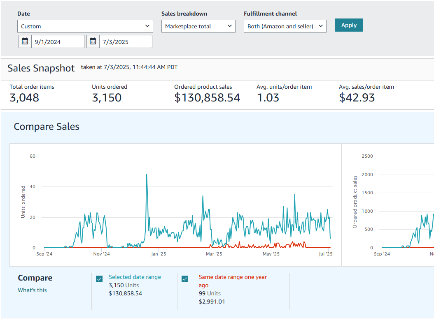Click the Sales Snapshot heading

[40, 68]
